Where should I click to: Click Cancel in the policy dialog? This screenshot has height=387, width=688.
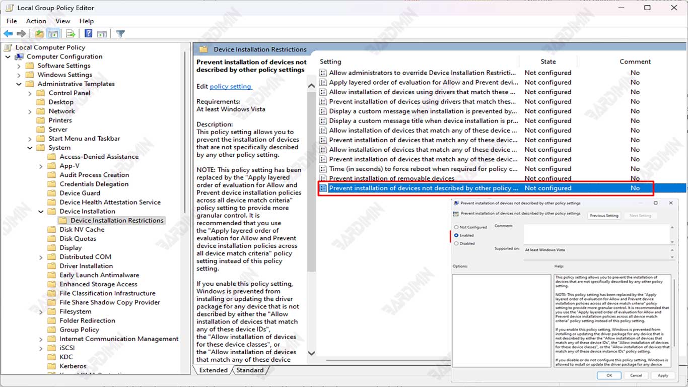[x=636, y=375]
